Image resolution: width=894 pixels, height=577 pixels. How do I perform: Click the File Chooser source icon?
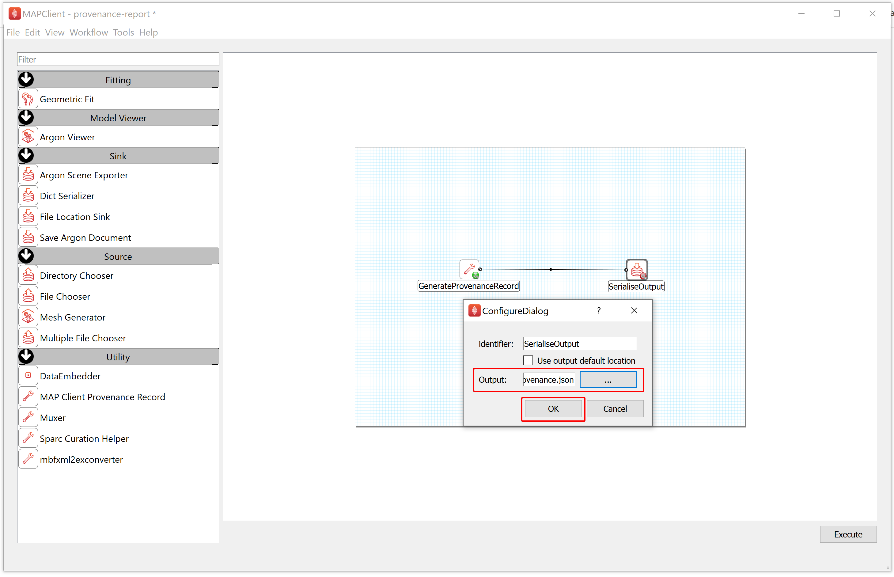[28, 296]
